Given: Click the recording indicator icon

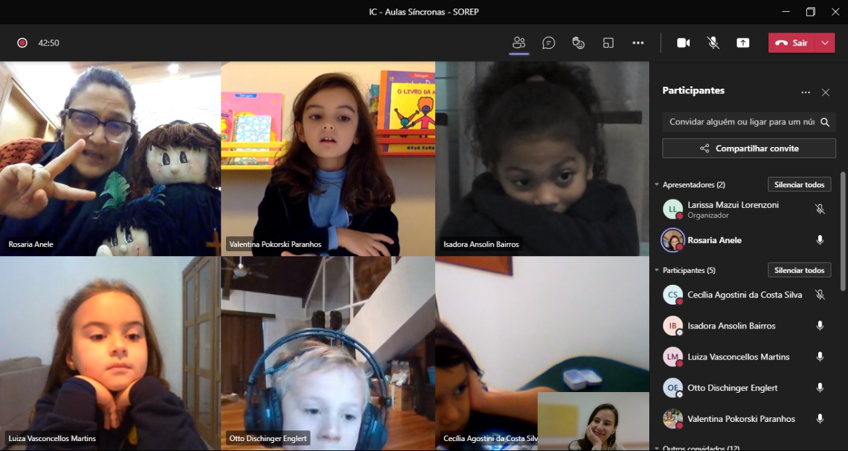Looking at the screenshot, I should click(x=22, y=43).
